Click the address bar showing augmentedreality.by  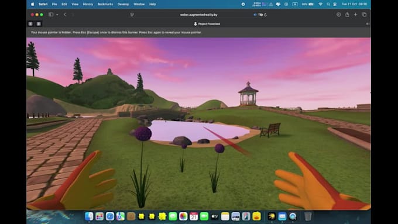tap(198, 15)
